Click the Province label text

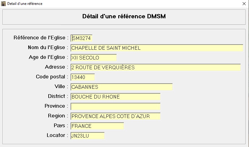click(x=55, y=106)
